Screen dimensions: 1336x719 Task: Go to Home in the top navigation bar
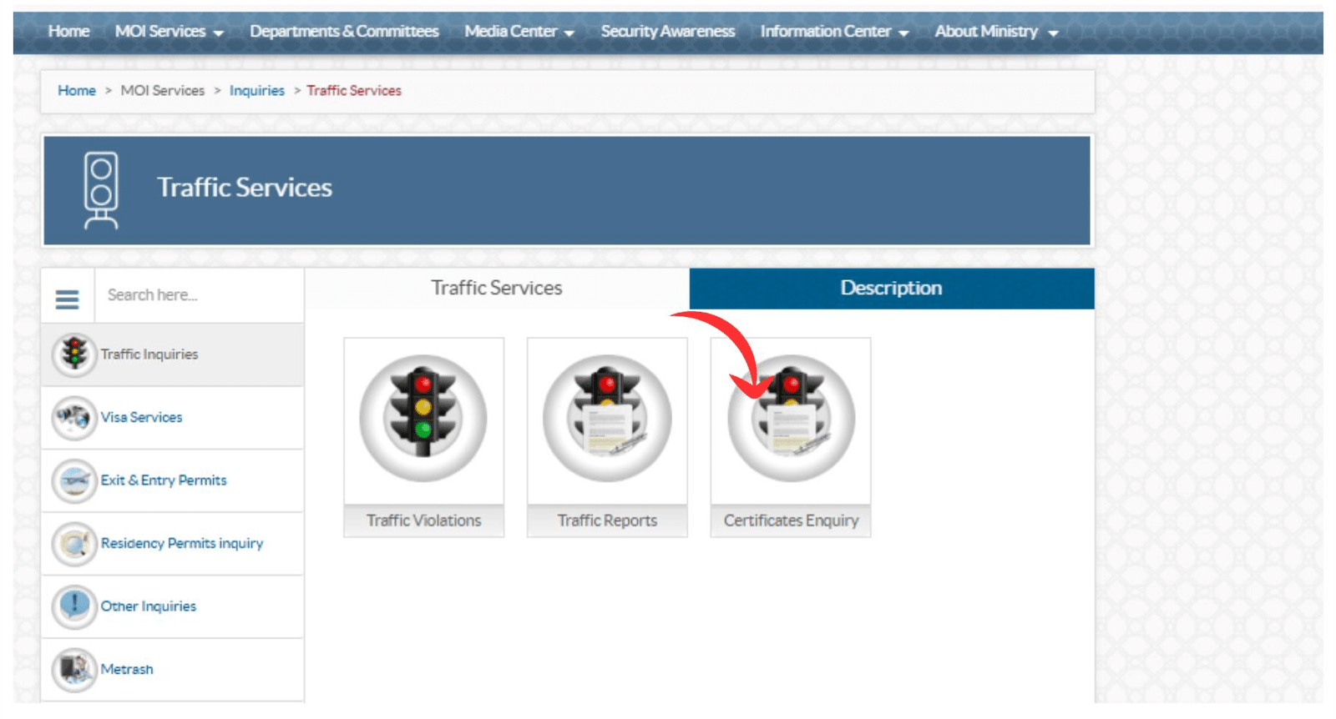(x=68, y=32)
